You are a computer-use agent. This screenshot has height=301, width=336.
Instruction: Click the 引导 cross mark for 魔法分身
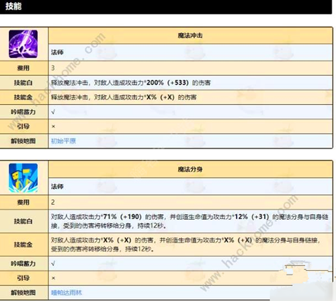53,278
